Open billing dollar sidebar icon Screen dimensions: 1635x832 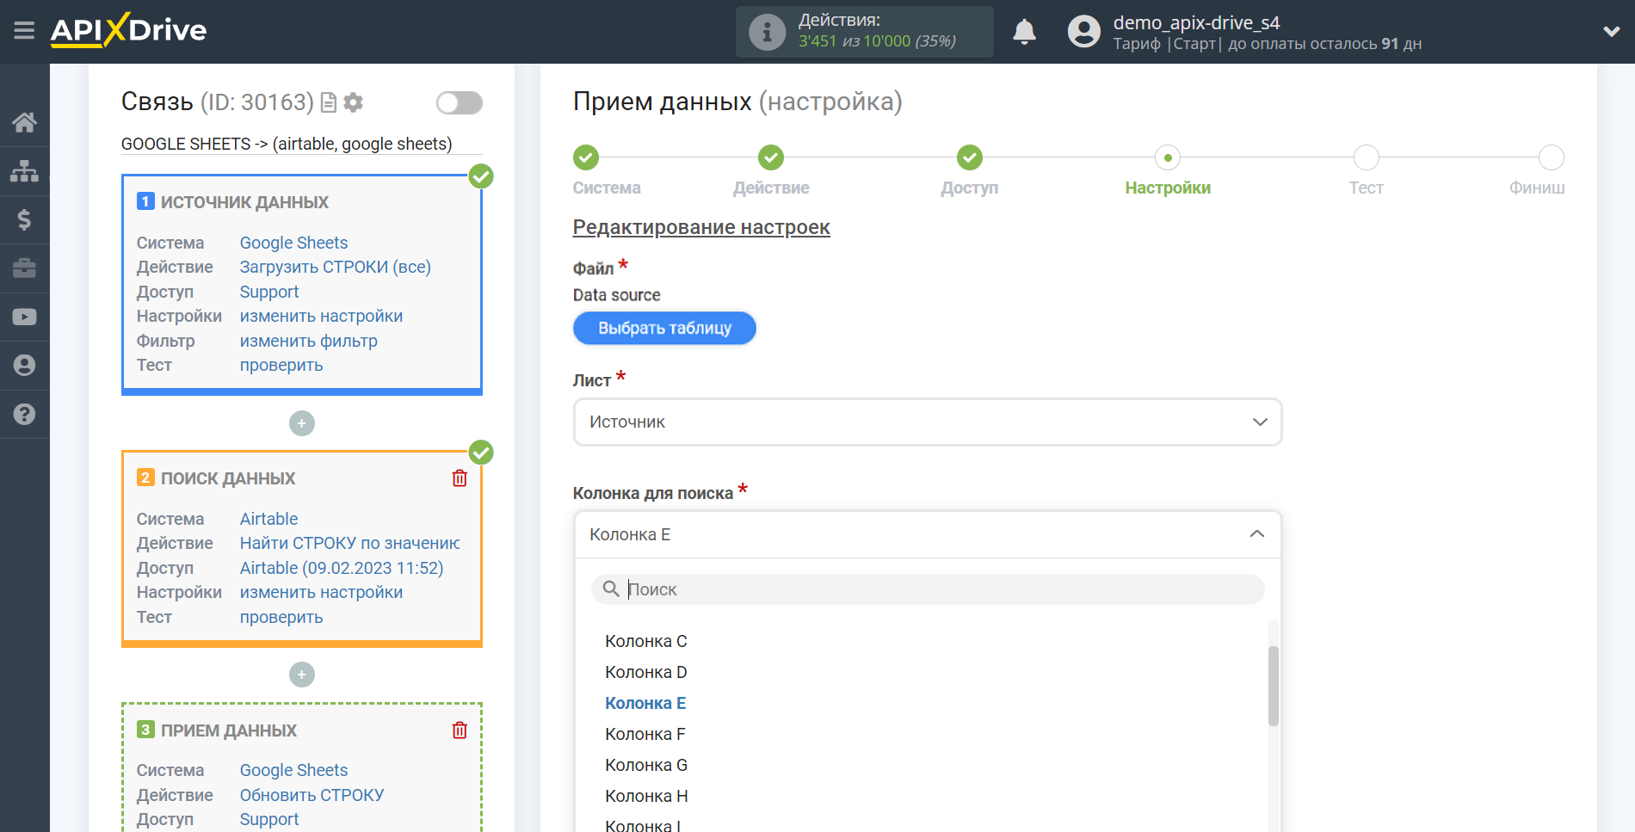pos(24,219)
